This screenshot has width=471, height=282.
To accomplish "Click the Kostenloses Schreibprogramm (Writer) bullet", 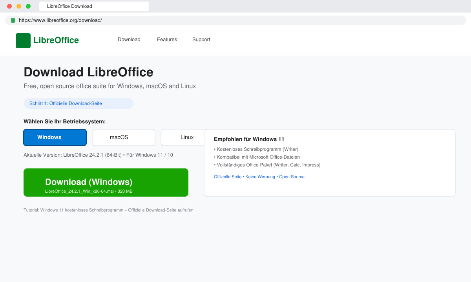I will tap(256, 149).
